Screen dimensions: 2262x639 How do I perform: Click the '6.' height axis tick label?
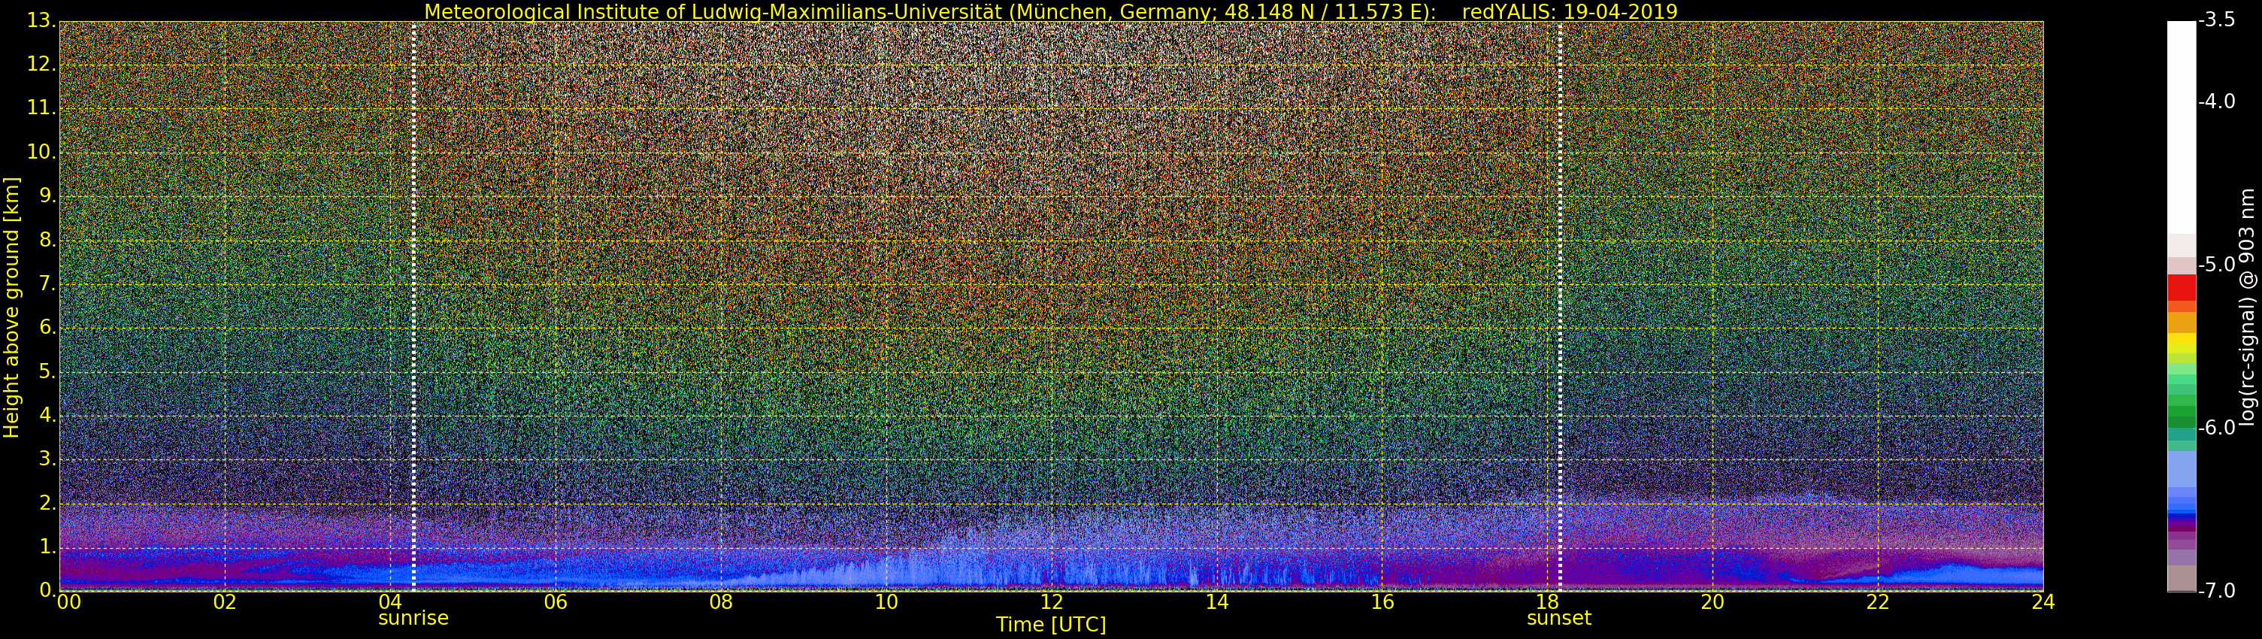[47, 328]
